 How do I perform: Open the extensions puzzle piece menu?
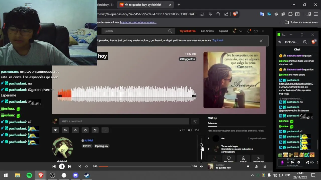point(290,14)
